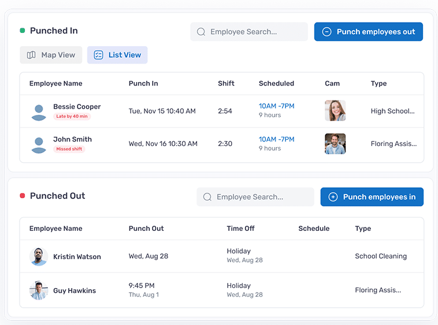Switch to Map View
Viewport: 438px width, 325px height.
pos(51,55)
